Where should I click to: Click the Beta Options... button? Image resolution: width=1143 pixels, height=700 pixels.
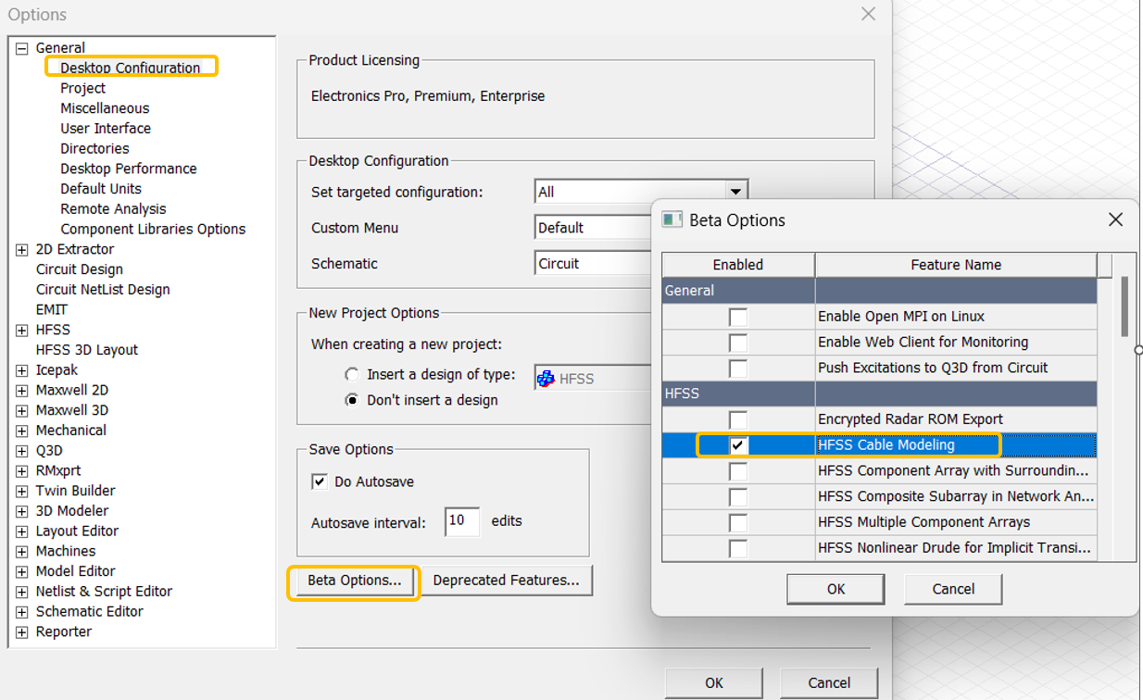click(354, 581)
